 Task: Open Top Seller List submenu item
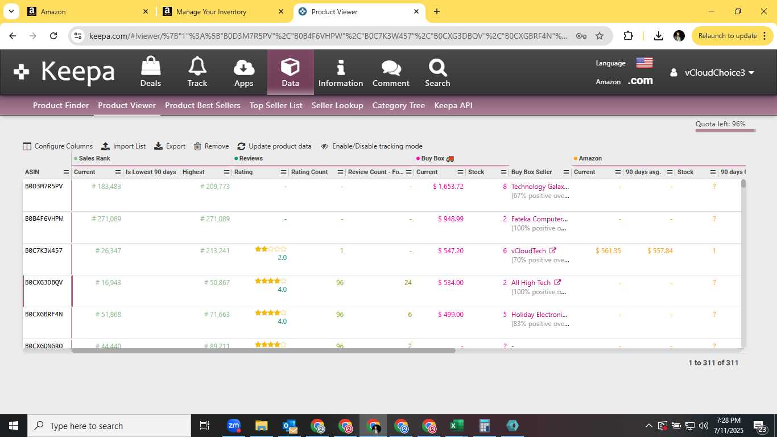tap(276, 105)
